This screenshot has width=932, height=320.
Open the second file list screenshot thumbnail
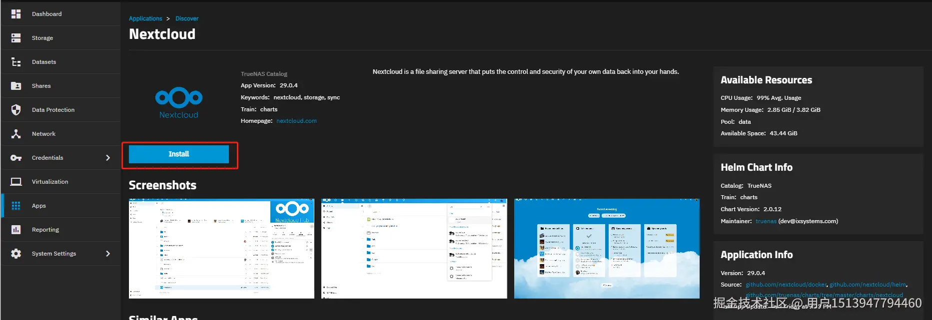pos(414,249)
